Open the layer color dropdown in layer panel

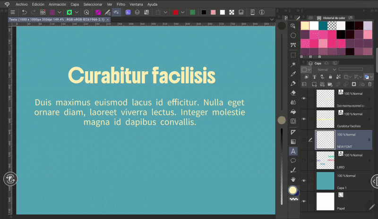(309, 69)
